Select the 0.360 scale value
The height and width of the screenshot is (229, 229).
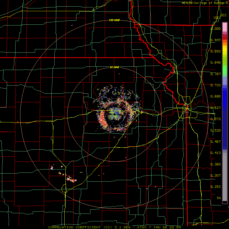(216, 164)
